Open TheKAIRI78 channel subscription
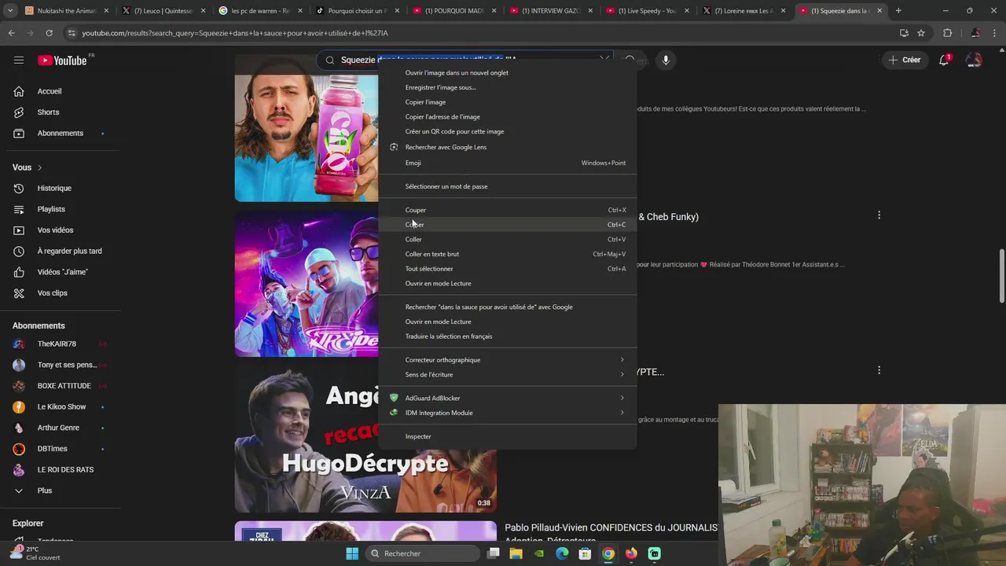Screen dimensions: 1006x566 point(57,344)
